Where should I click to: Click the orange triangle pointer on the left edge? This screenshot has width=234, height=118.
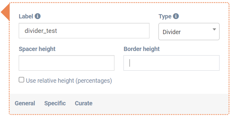[x=5, y=12]
